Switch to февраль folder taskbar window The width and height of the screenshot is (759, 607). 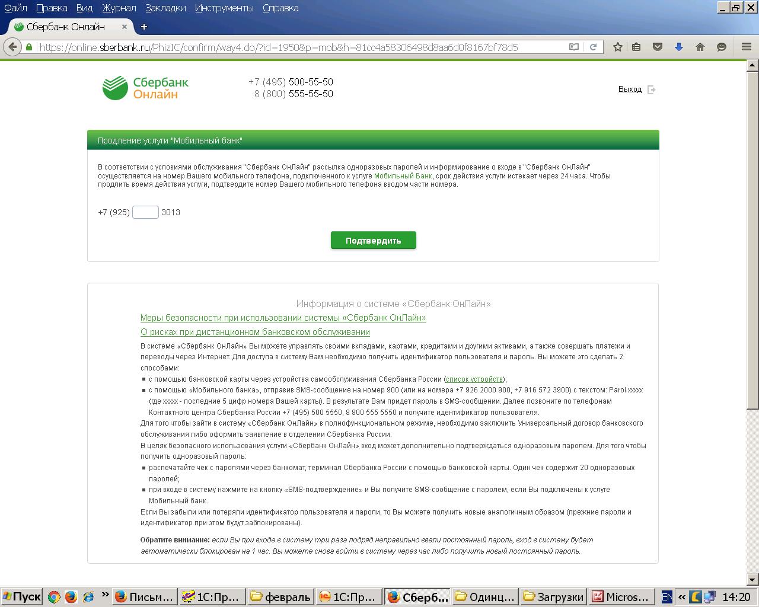280,597
